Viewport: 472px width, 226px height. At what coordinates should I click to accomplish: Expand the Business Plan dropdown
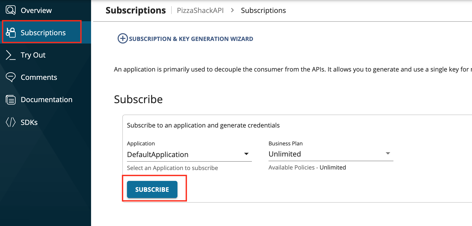[x=388, y=153]
